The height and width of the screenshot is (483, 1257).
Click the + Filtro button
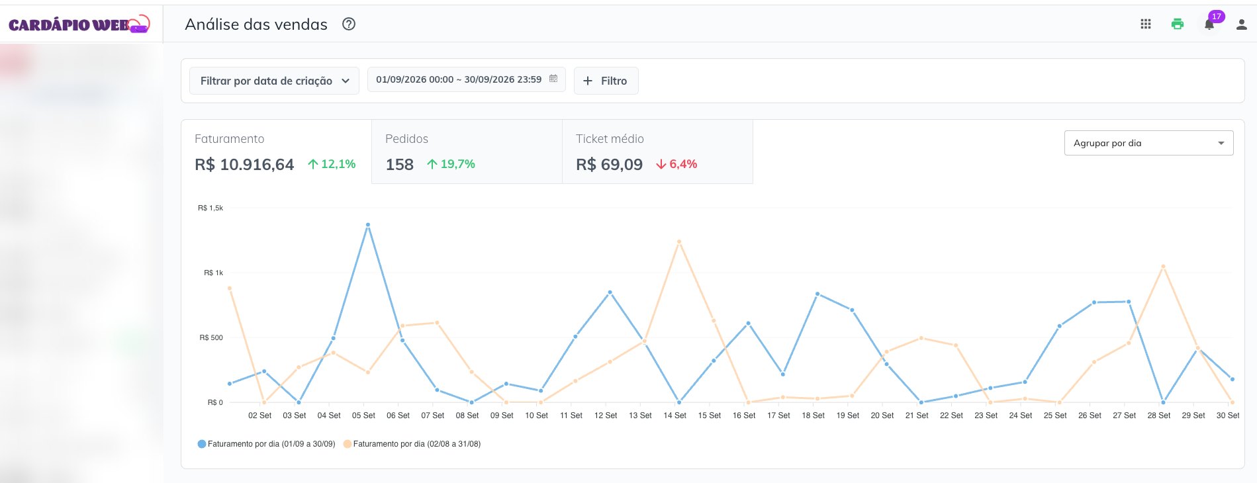click(606, 81)
